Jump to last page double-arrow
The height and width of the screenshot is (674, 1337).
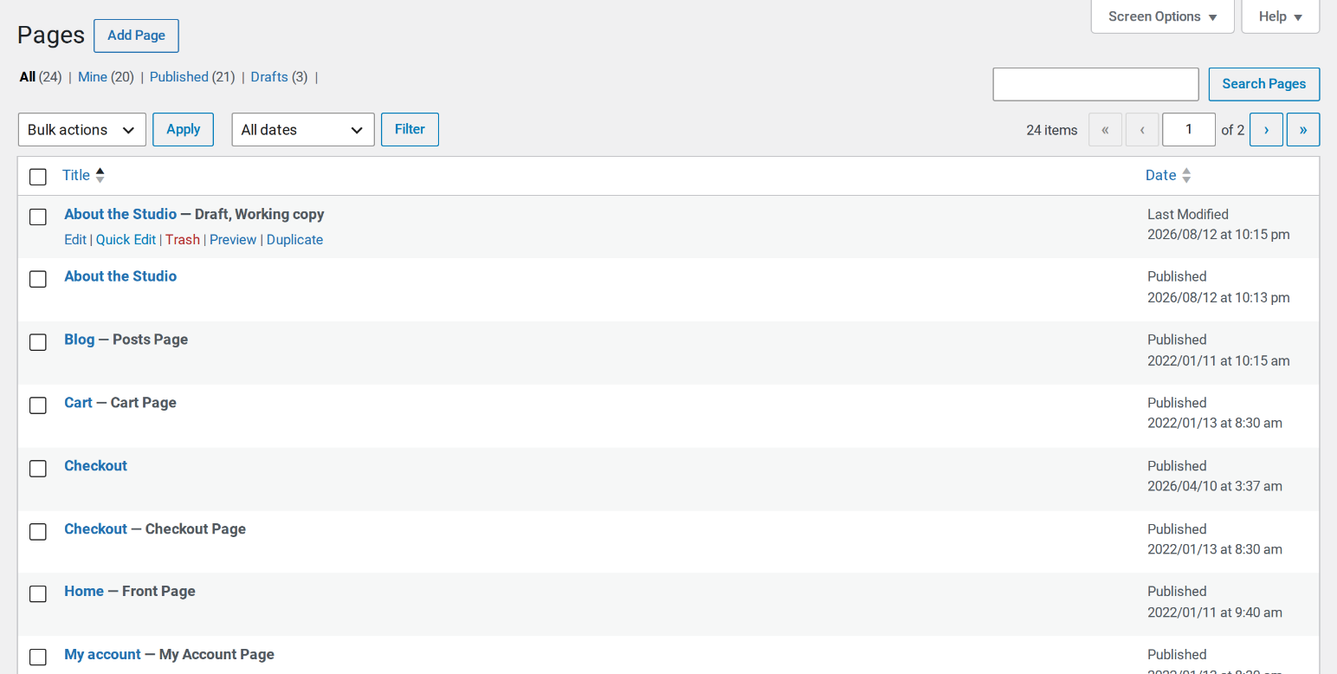tap(1303, 130)
